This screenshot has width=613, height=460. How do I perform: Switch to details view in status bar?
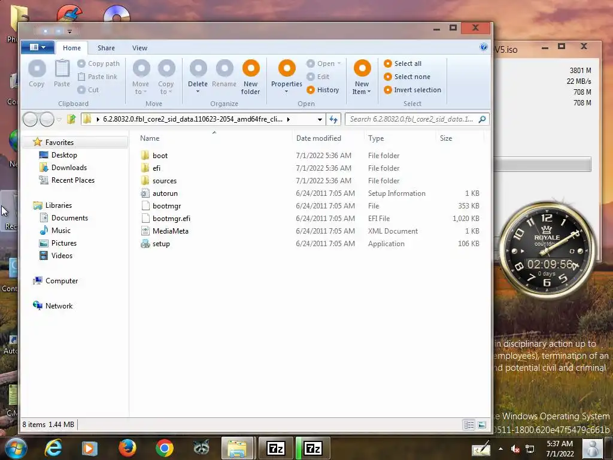coord(469,425)
